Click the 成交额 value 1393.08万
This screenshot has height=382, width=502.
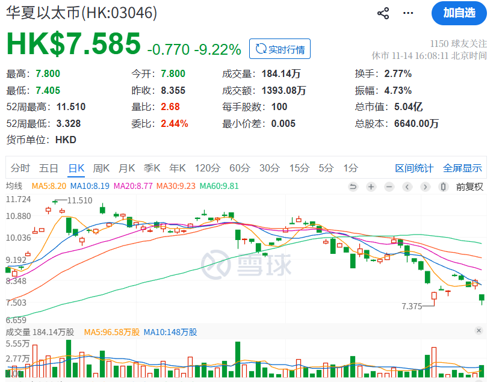284,91
